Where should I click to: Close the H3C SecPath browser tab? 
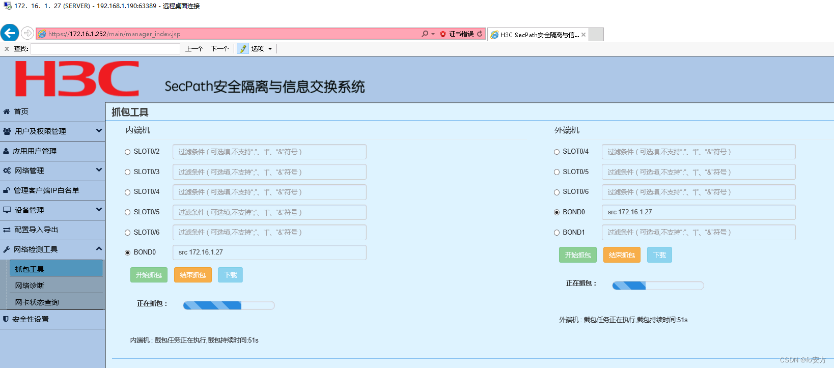583,35
